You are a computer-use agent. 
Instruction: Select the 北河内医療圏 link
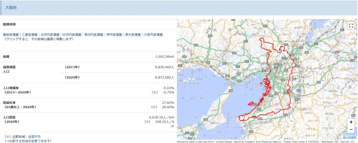pos(50,35)
